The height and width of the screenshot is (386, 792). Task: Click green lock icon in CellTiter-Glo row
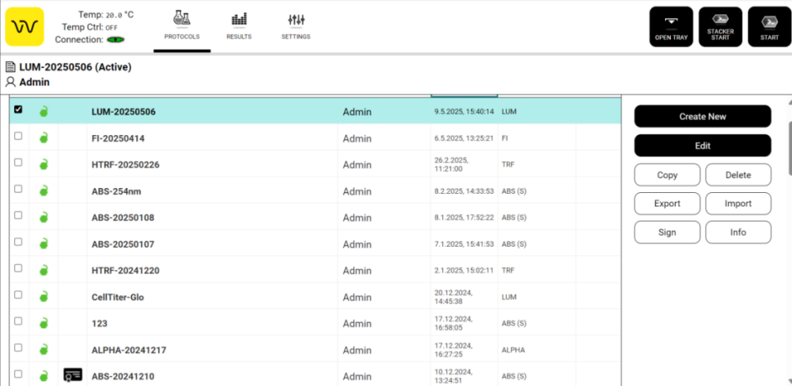pyautogui.click(x=44, y=296)
